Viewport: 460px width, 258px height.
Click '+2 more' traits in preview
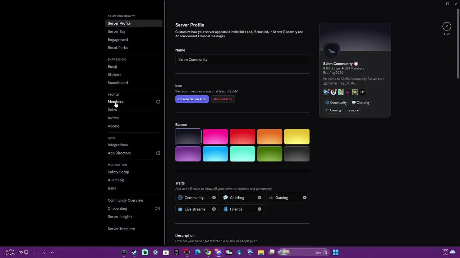tap(352, 110)
